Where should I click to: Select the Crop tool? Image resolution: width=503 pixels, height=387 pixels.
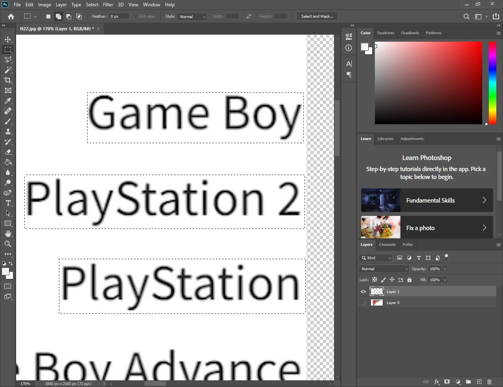coord(8,80)
